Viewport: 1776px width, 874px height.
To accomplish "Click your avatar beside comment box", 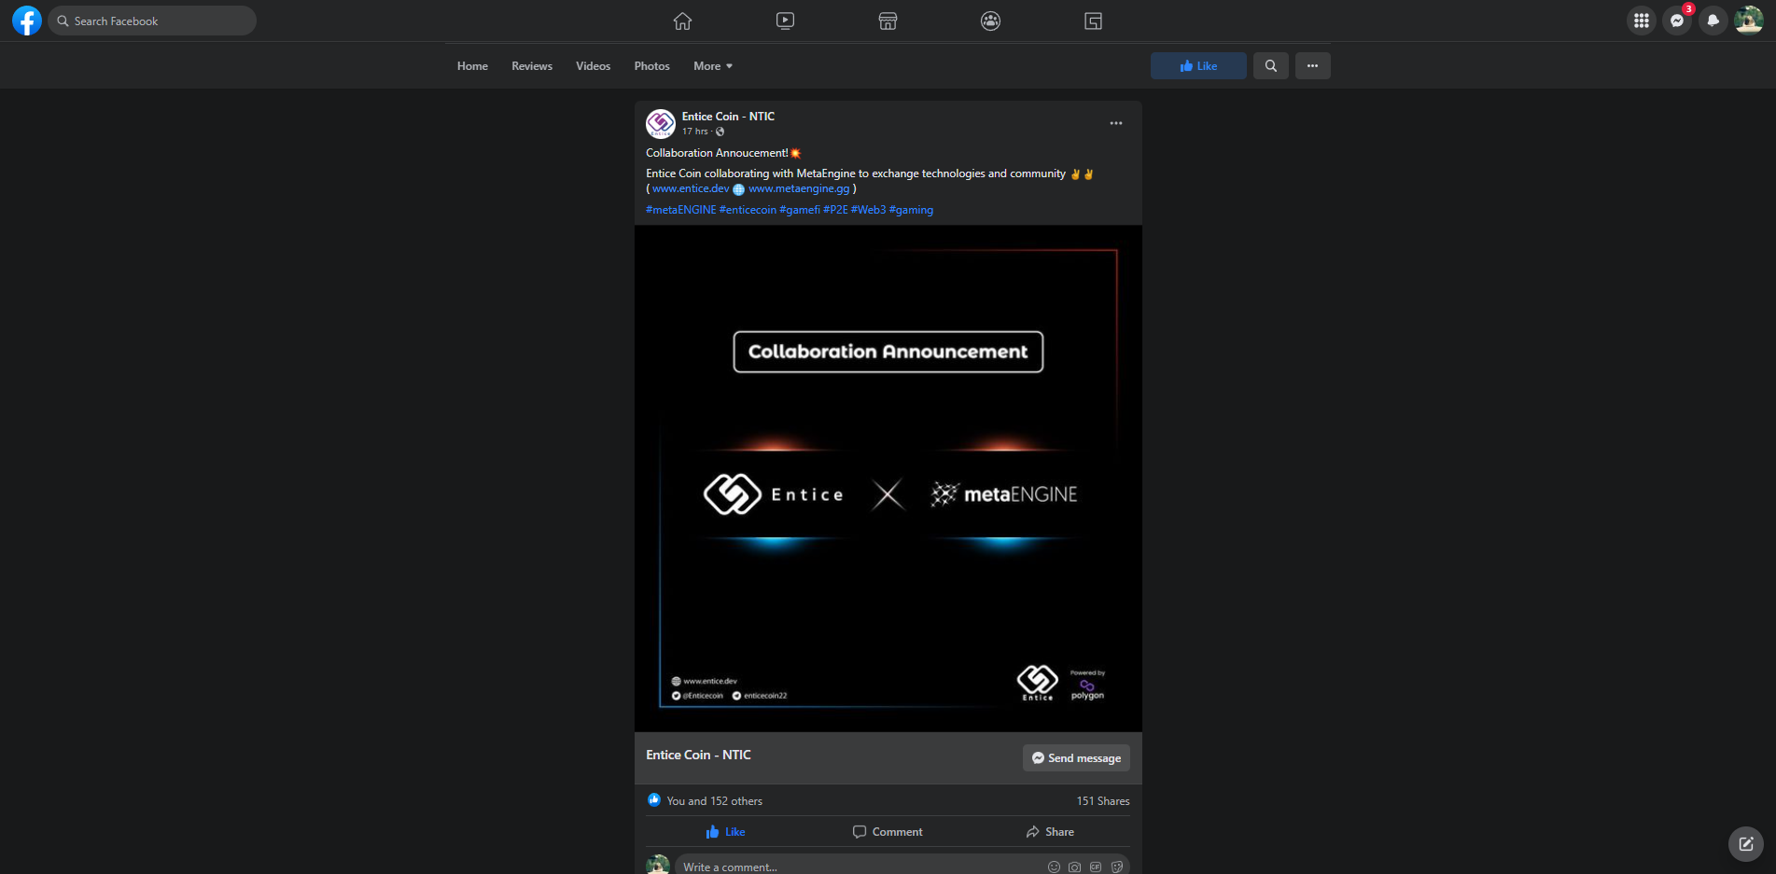I will click(x=658, y=865).
